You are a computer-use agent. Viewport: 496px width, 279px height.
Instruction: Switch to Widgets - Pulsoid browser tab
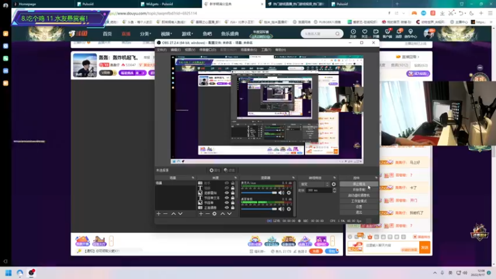(x=169, y=4)
